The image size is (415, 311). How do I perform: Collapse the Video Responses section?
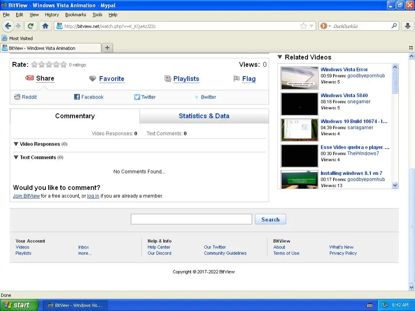(x=16, y=144)
